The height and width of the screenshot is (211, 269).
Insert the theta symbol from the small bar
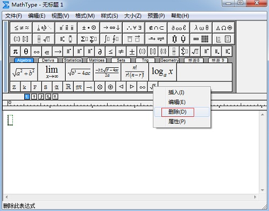coord(26,52)
